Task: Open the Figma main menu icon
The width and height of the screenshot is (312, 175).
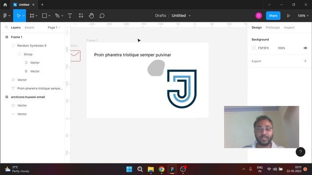Action: 5,16
